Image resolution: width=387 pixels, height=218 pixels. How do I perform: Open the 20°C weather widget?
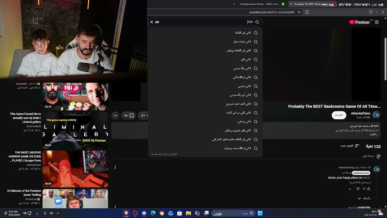tap(374, 213)
